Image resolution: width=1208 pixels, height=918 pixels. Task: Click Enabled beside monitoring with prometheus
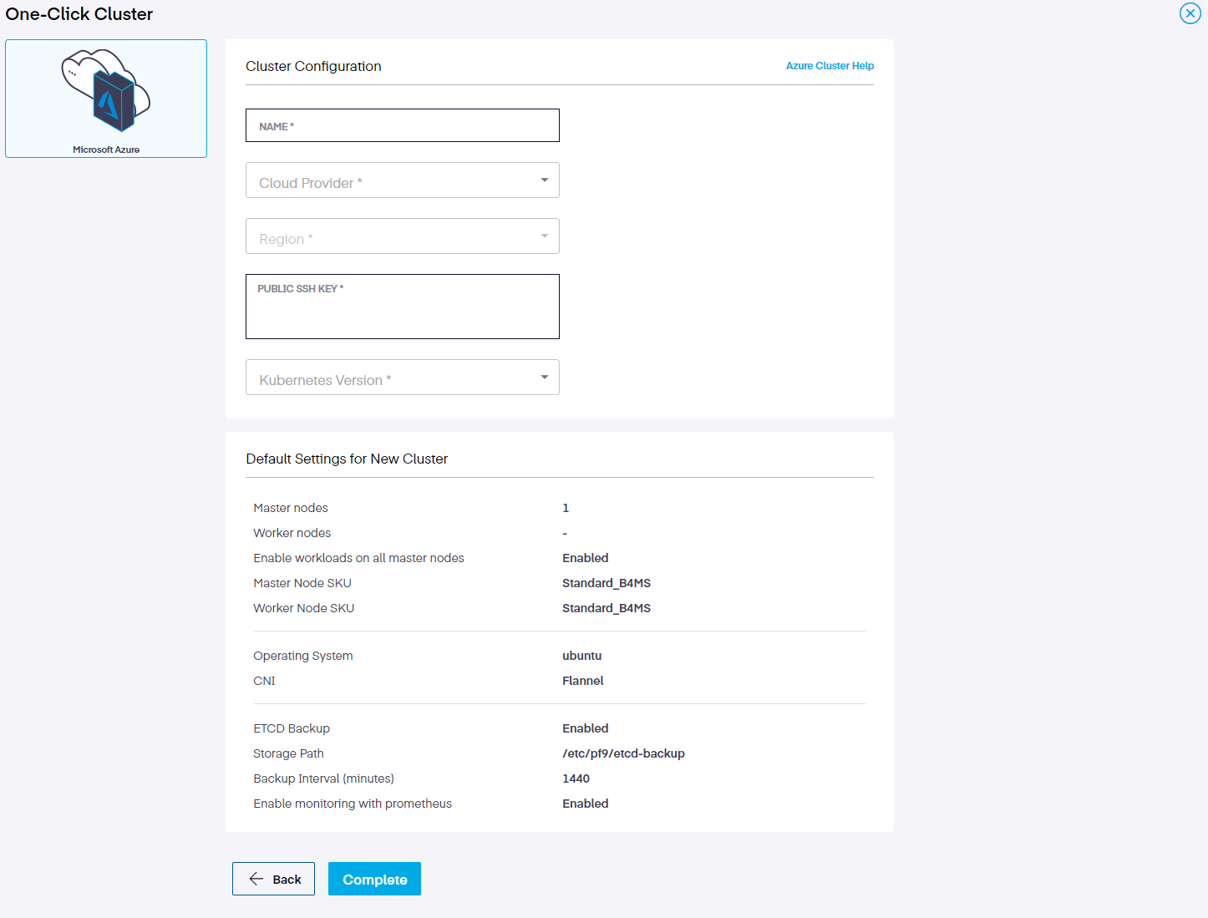tap(585, 803)
